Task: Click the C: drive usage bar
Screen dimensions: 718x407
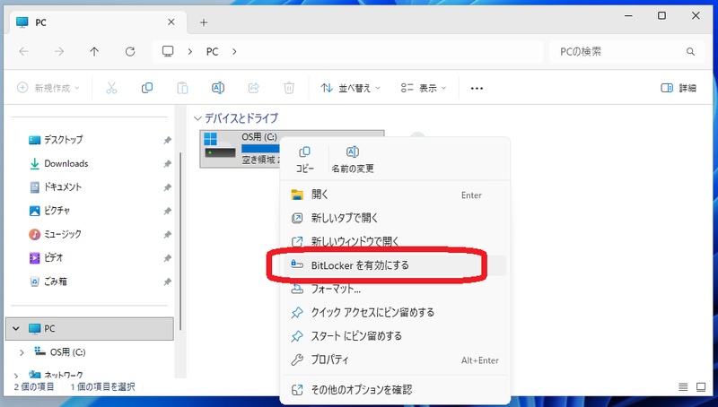Action: [260, 149]
